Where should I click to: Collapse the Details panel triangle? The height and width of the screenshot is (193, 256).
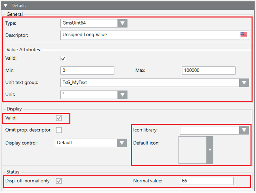click(x=6, y=5)
